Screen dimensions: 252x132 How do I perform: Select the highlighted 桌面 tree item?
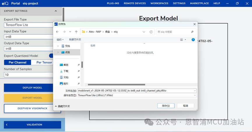coord(67,52)
